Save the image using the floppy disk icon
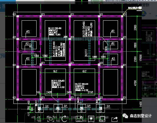Image resolution: width=157 pixels, height=123 pixels. 79,119
